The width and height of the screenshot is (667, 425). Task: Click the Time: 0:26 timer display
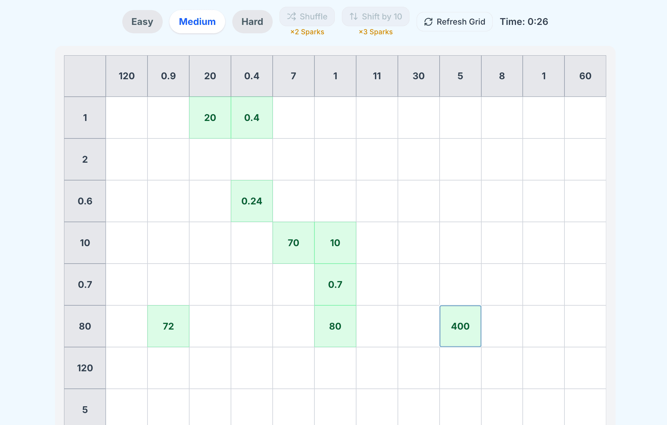click(524, 22)
